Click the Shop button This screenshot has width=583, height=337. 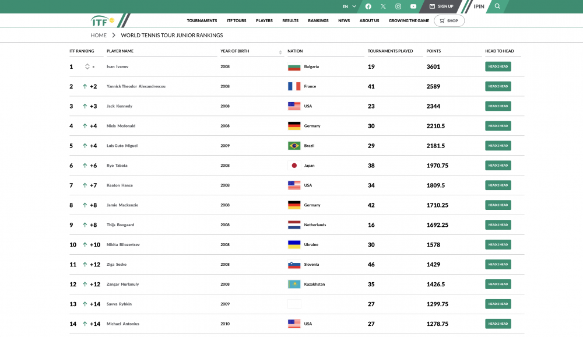449,21
